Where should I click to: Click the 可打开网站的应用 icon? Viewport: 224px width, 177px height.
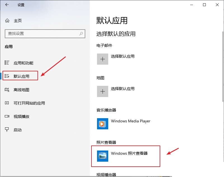[7, 103]
